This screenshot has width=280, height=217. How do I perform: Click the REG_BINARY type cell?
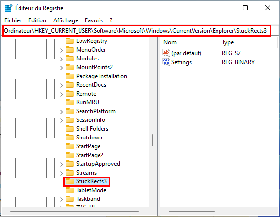(x=238, y=62)
